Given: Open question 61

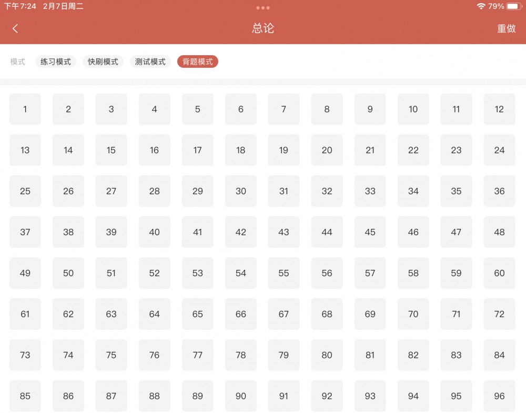Looking at the screenshot, I should pos(25,314).
